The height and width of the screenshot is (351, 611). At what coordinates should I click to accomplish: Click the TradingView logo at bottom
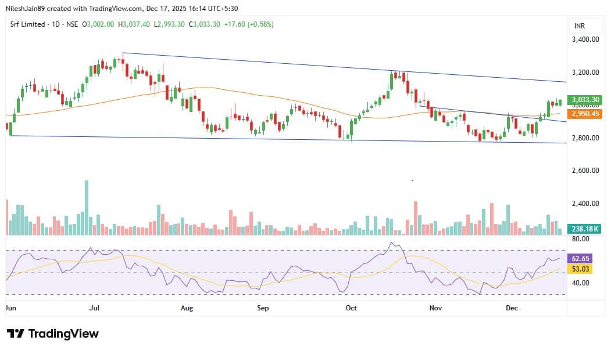[52, 334]
